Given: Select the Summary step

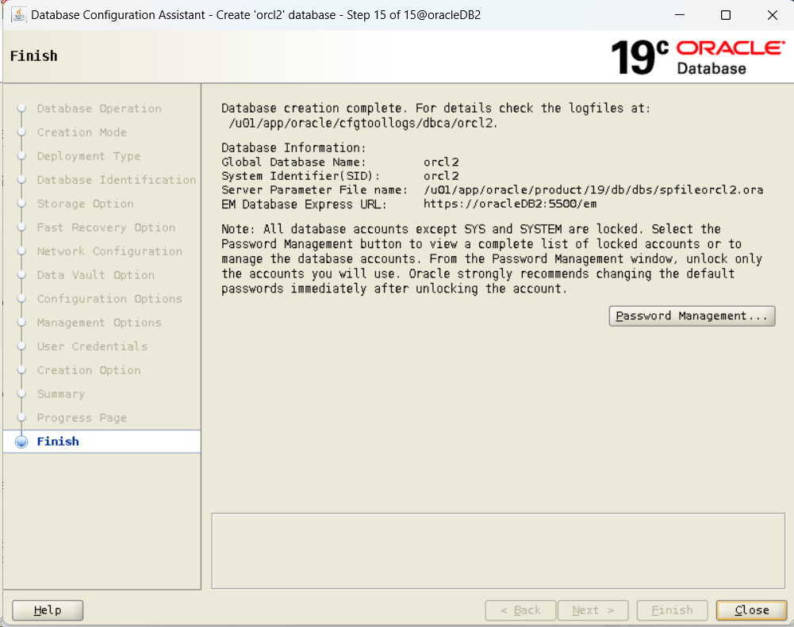Looking at the screenshot, I should tap(61, 394).
